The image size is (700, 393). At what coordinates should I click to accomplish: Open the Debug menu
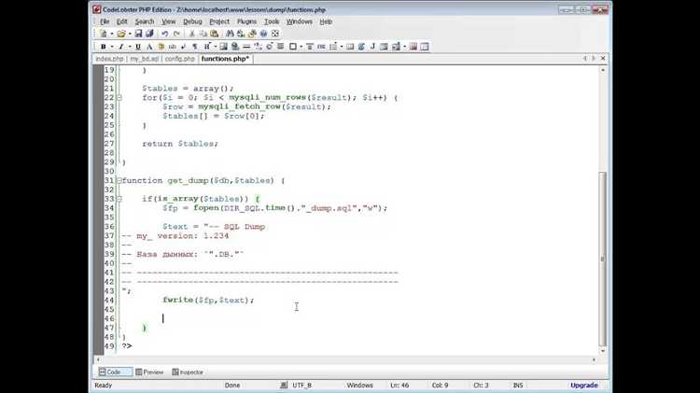coord(192,21)
